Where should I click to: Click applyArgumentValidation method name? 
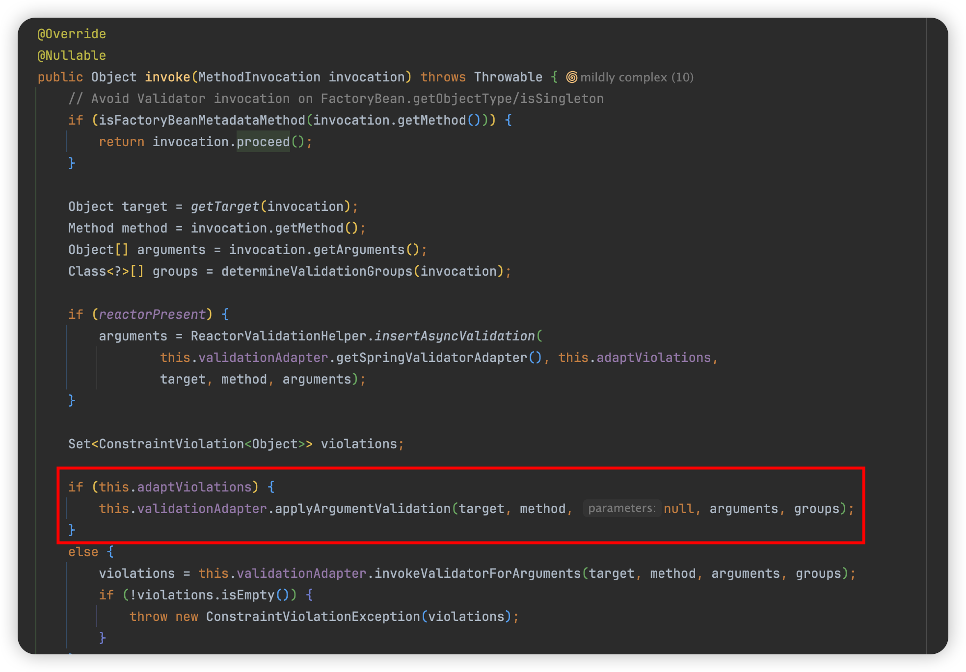363,509
